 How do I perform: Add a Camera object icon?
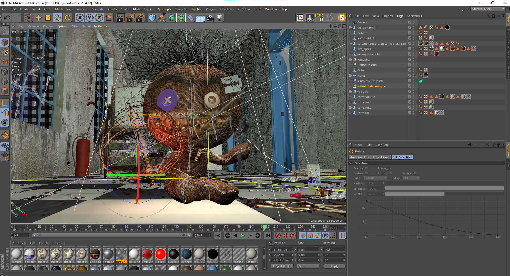tap(210, 18)
